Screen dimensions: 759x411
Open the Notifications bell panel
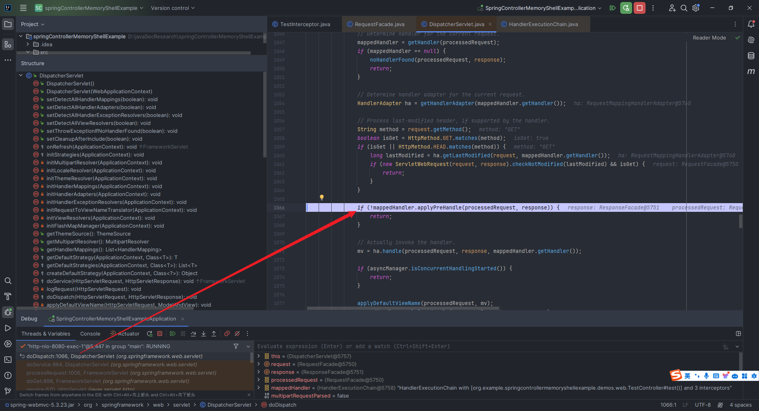[x=751, y=24]
